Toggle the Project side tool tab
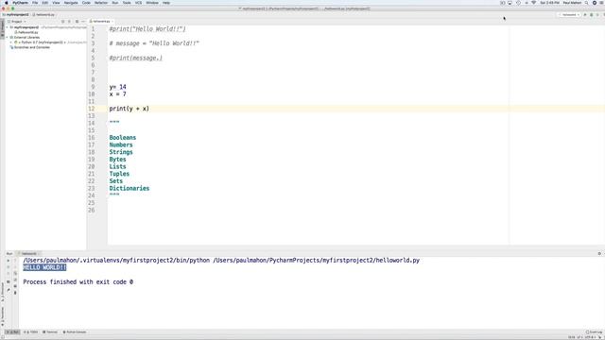 click(x=2, y=28)
